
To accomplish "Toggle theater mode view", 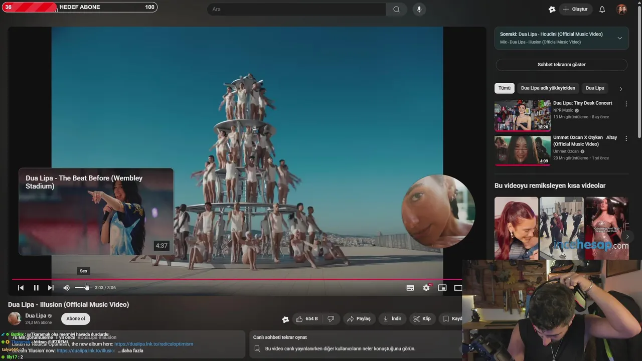I will [458, 288].
